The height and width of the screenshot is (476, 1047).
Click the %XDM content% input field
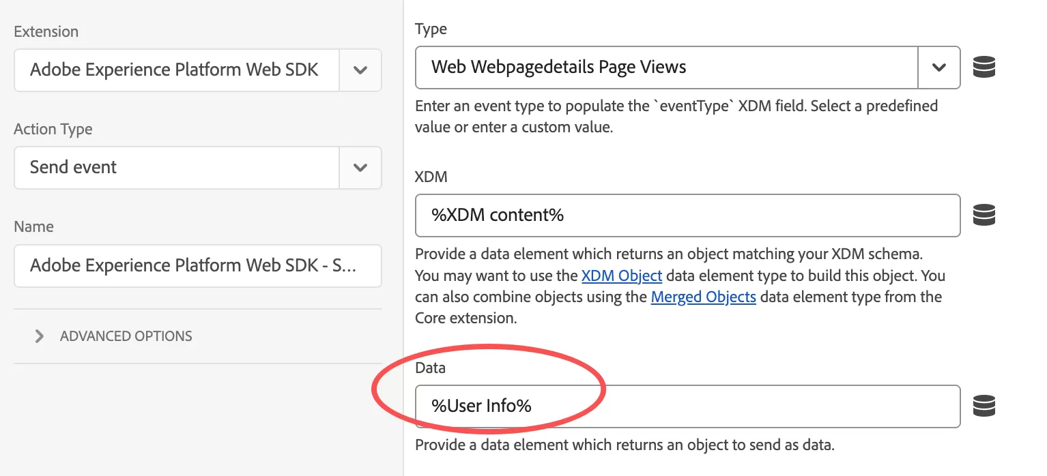688,215
